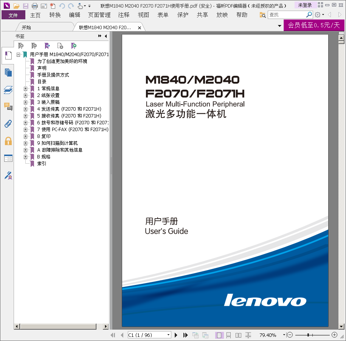Viewport: 346px width, 341px height.
Task: Expand the 'B 规格' bookmark
Action: coord(26,157)
